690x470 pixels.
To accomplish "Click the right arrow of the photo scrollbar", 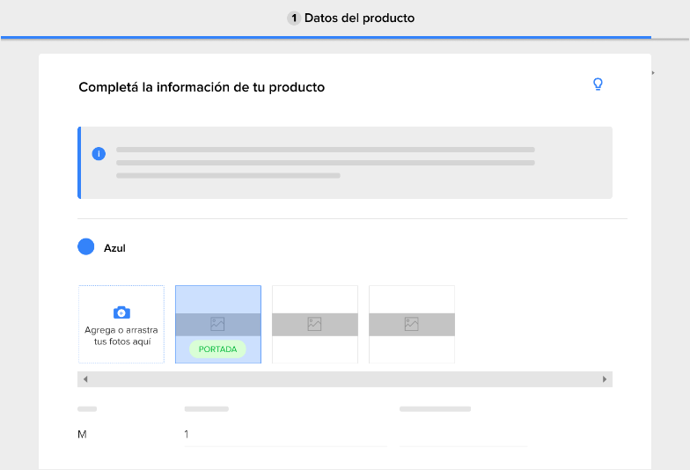I will 605,378.
